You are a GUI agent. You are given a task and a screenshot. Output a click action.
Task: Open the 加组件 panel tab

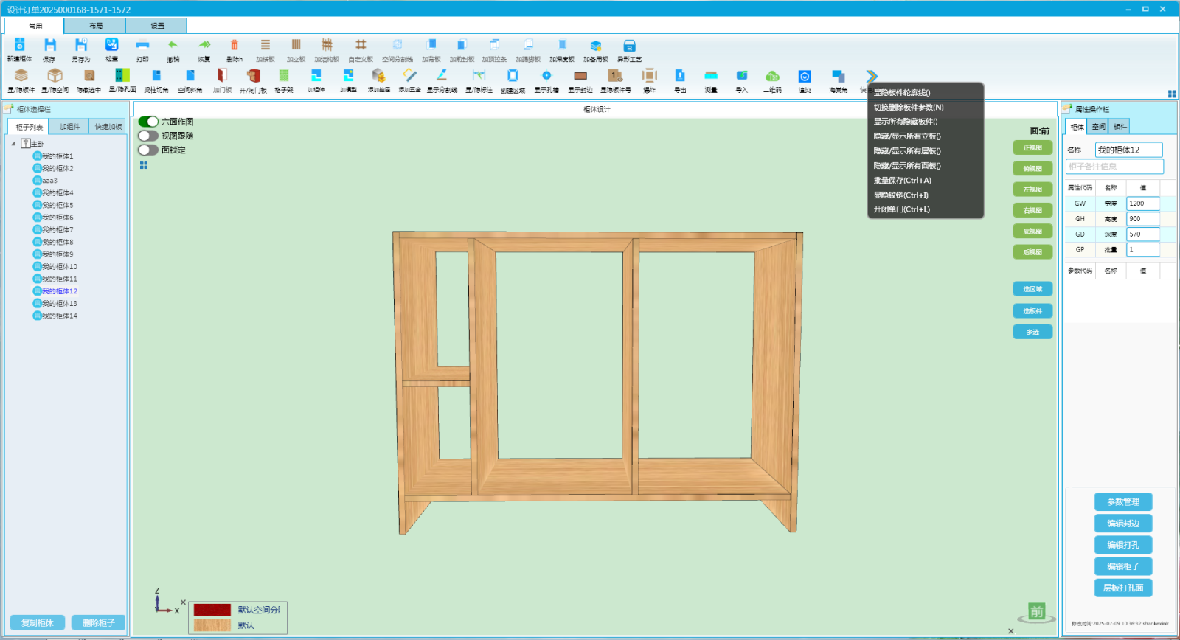pyautogui.click(x=69, y=127)
